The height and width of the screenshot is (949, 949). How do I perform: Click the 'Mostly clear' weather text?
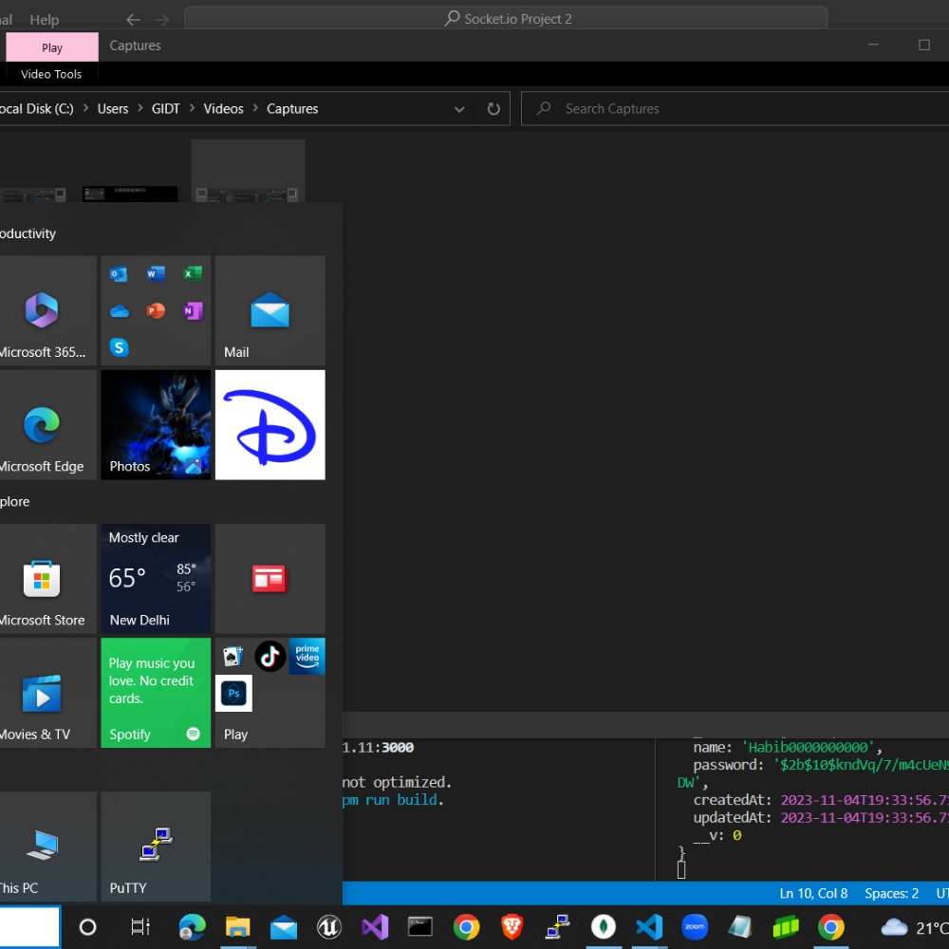coord(144,537)
